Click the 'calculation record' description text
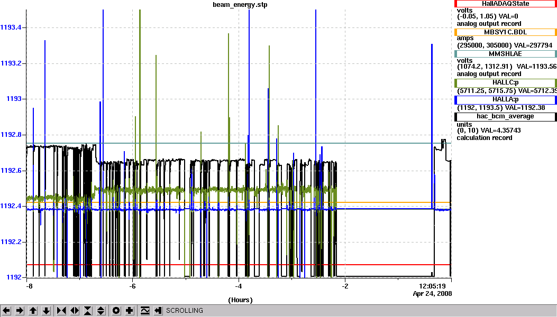557x317 pixels. coord(484,138)
